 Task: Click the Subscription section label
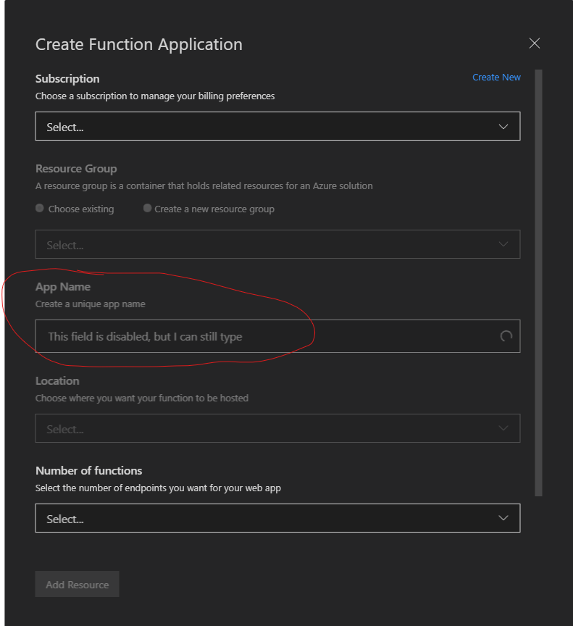pyautogui.click(x=67, y=78)
